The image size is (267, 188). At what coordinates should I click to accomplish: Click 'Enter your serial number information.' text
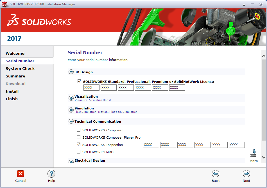pyautogui.click(x=98, y=60)
